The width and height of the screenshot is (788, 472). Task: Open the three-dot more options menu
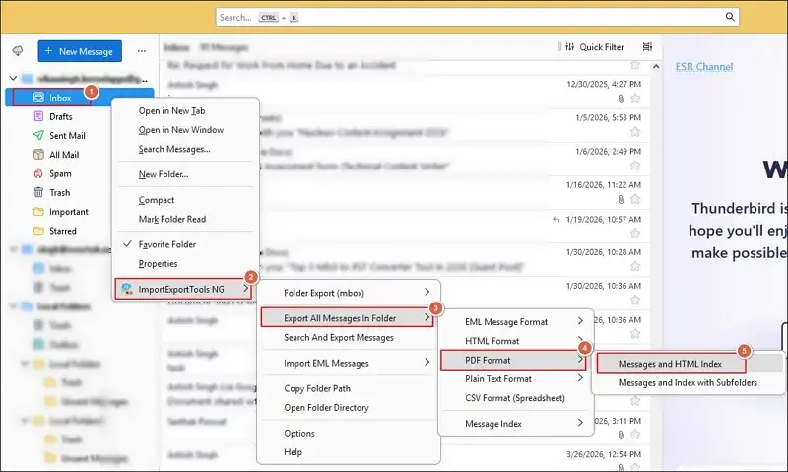142,51
